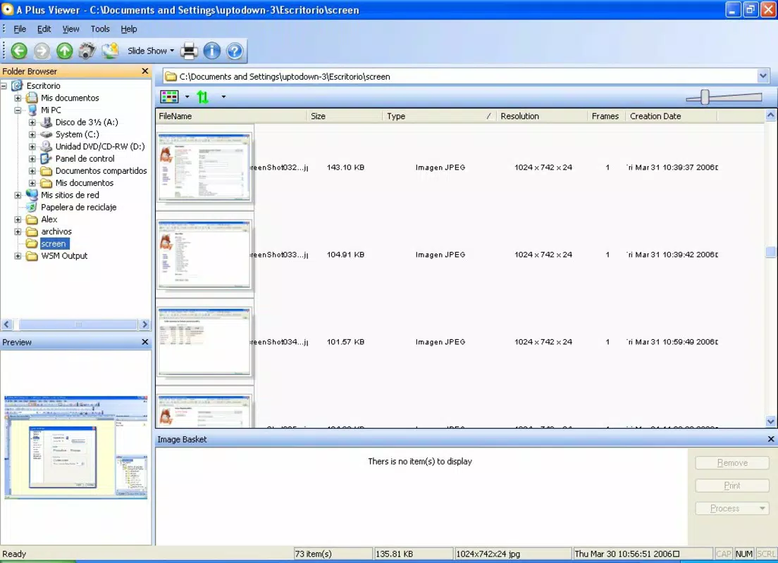Viewport: 778px width, 563px height.
Task: Select the WSM Output folder
Action: (64, 255)
